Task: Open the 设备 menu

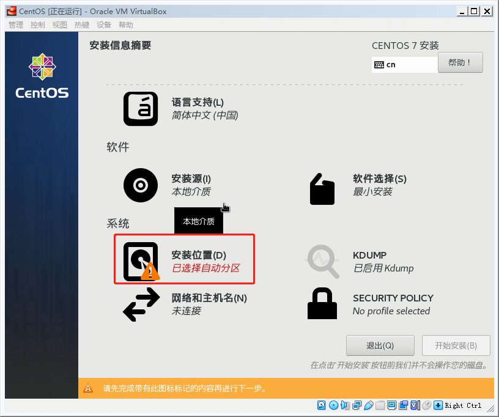Action: point(104,25)
